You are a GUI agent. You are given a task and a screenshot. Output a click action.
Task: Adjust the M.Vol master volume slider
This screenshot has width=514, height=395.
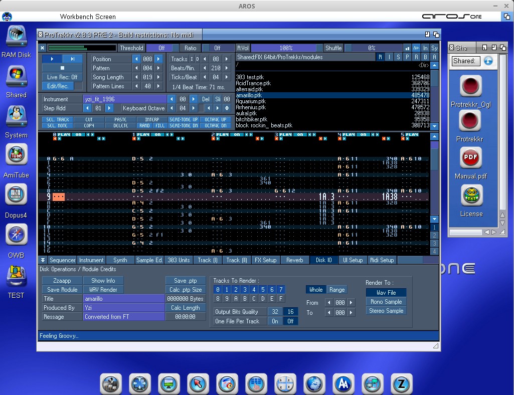[286, 48]
